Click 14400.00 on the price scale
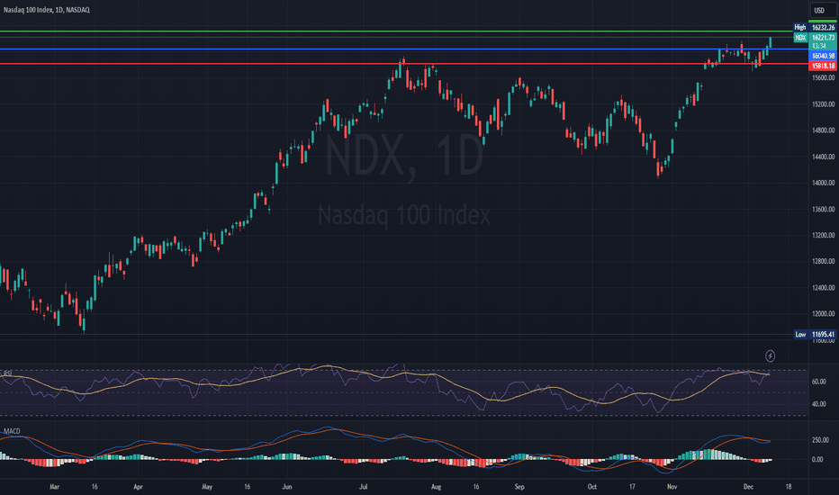The image size is (839, 495). (x=823, y=157)
